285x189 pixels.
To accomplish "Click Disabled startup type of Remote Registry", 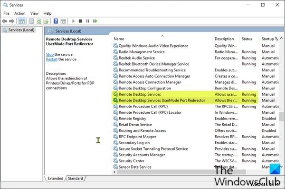I will tap(269, 119).
